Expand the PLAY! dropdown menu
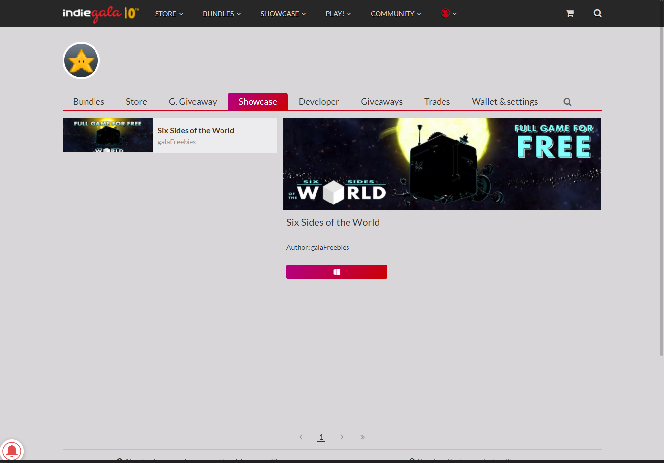Screen dimensions: 664x463 click(338, 14)
